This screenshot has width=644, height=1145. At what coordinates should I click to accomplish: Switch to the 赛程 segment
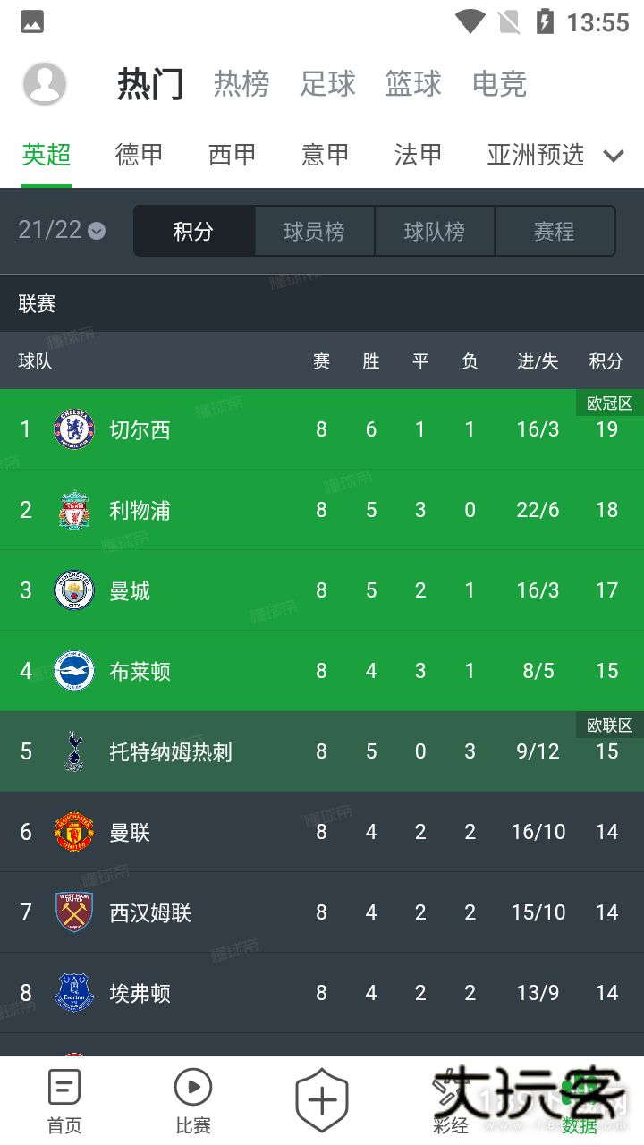555,232
